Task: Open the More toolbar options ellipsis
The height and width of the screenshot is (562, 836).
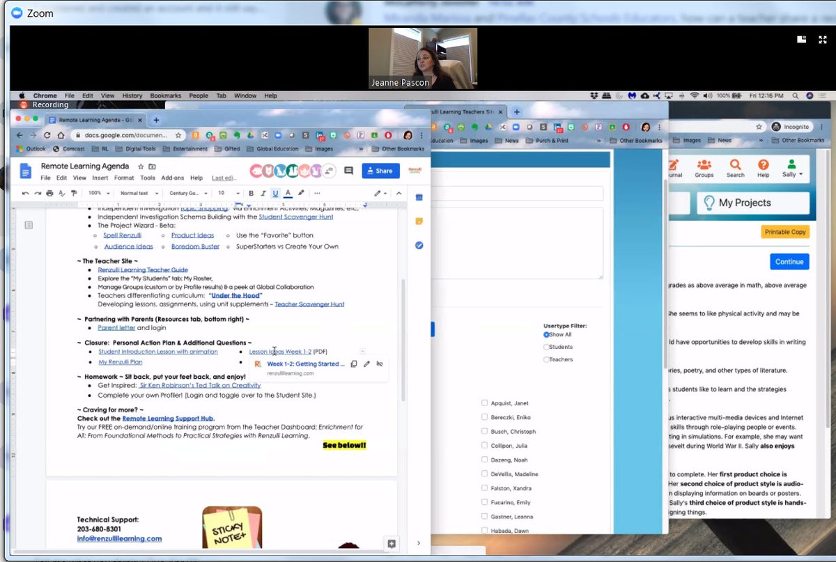Action: click(317, 193)
